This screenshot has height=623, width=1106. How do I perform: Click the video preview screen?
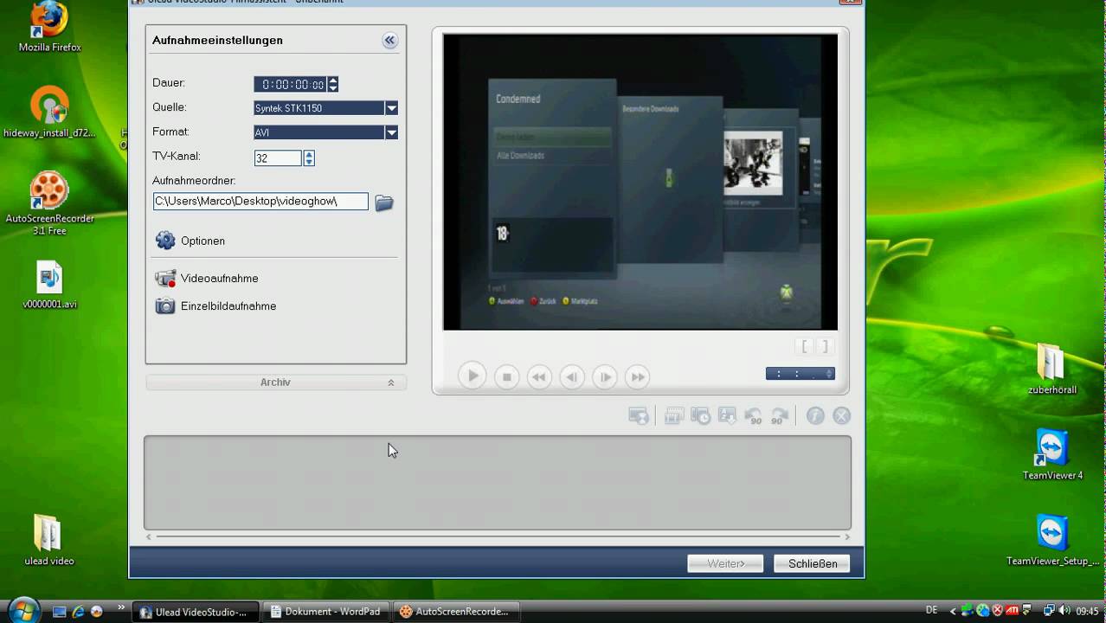point(640,182)
